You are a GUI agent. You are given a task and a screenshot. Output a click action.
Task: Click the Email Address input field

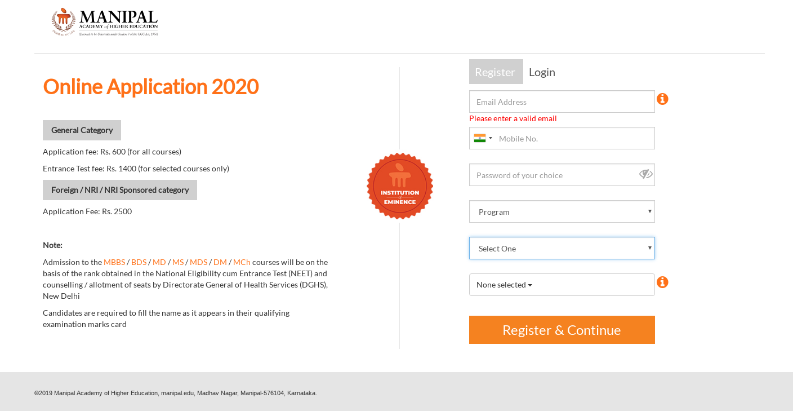tap(562, 101)
